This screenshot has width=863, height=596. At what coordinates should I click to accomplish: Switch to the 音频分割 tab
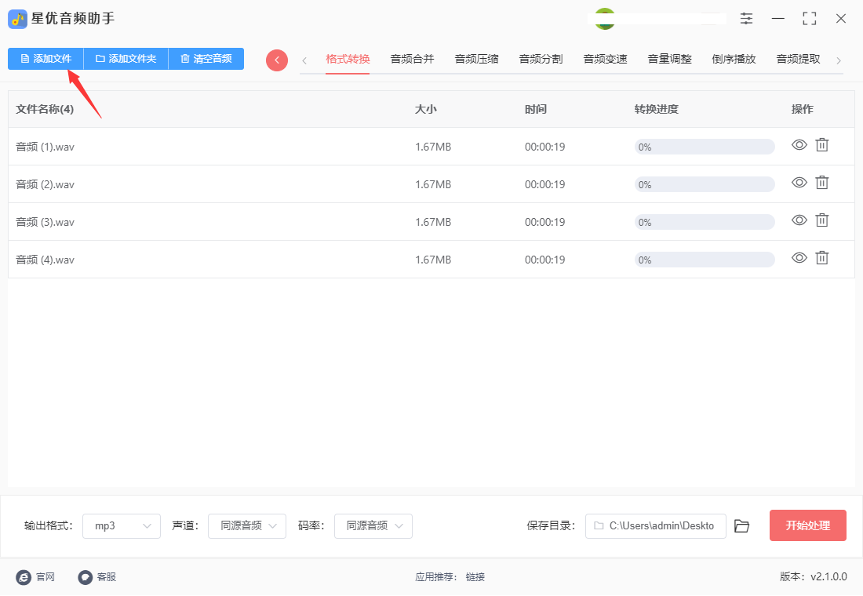pyautogui.click(x=541, y=59)
